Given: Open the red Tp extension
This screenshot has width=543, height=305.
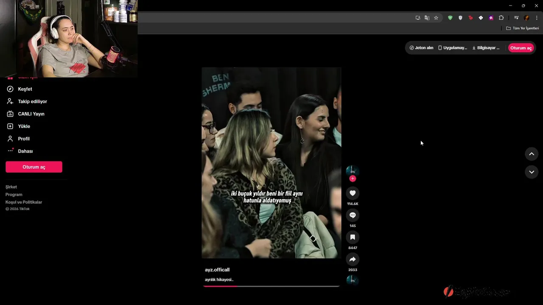Looking at the screenshot, I should pyautogui.click(x=470, y=18).
